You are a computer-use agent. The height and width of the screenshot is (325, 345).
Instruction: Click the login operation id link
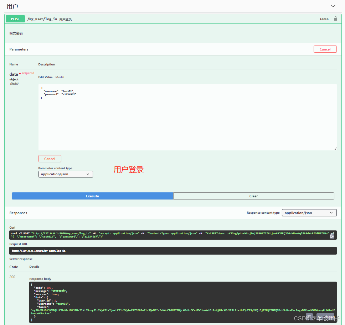pyautogui.click(x=324, y=19)
